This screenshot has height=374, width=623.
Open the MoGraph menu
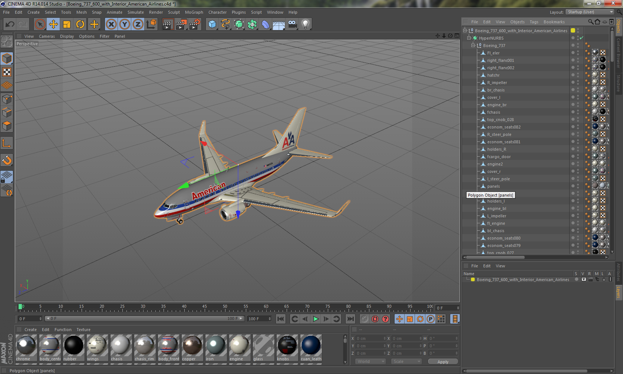[194, 12]
